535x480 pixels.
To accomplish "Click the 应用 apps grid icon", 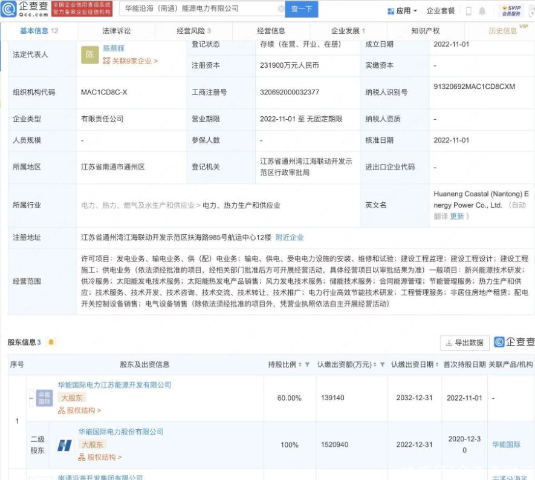I will pyautogui.click(x=391, y=10).
